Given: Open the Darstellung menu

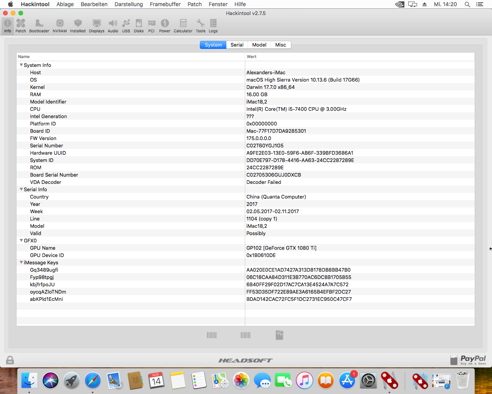Looking at the screenshot, I should click(x=129, y=4).
